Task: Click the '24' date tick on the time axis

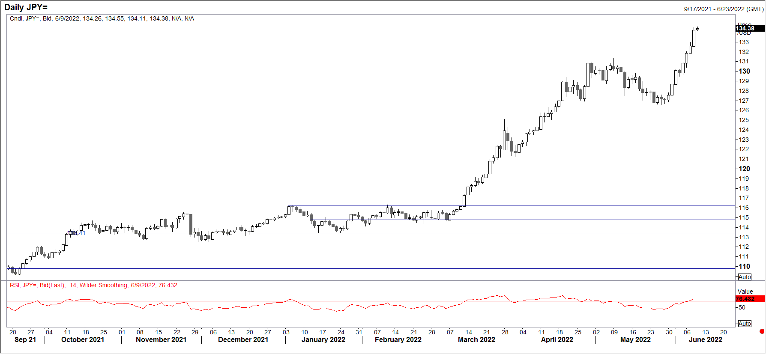Action: (341, 332)
